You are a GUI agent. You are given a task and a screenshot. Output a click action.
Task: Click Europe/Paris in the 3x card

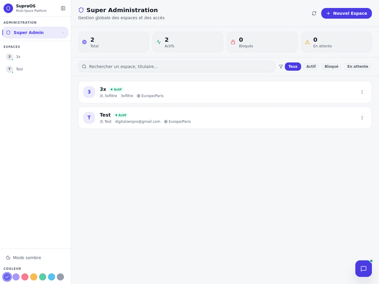(152, 96)
